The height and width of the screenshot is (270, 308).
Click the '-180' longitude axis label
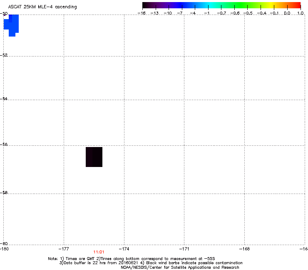point(4,249)
